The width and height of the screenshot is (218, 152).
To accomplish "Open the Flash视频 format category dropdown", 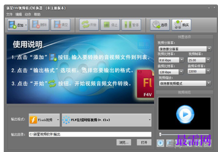I will 44,120.
